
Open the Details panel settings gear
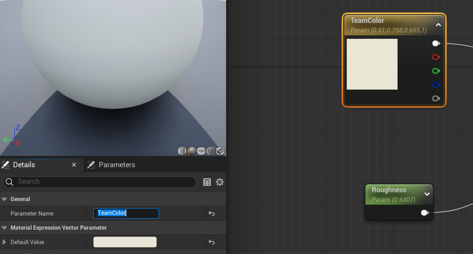tap(220, 182)
